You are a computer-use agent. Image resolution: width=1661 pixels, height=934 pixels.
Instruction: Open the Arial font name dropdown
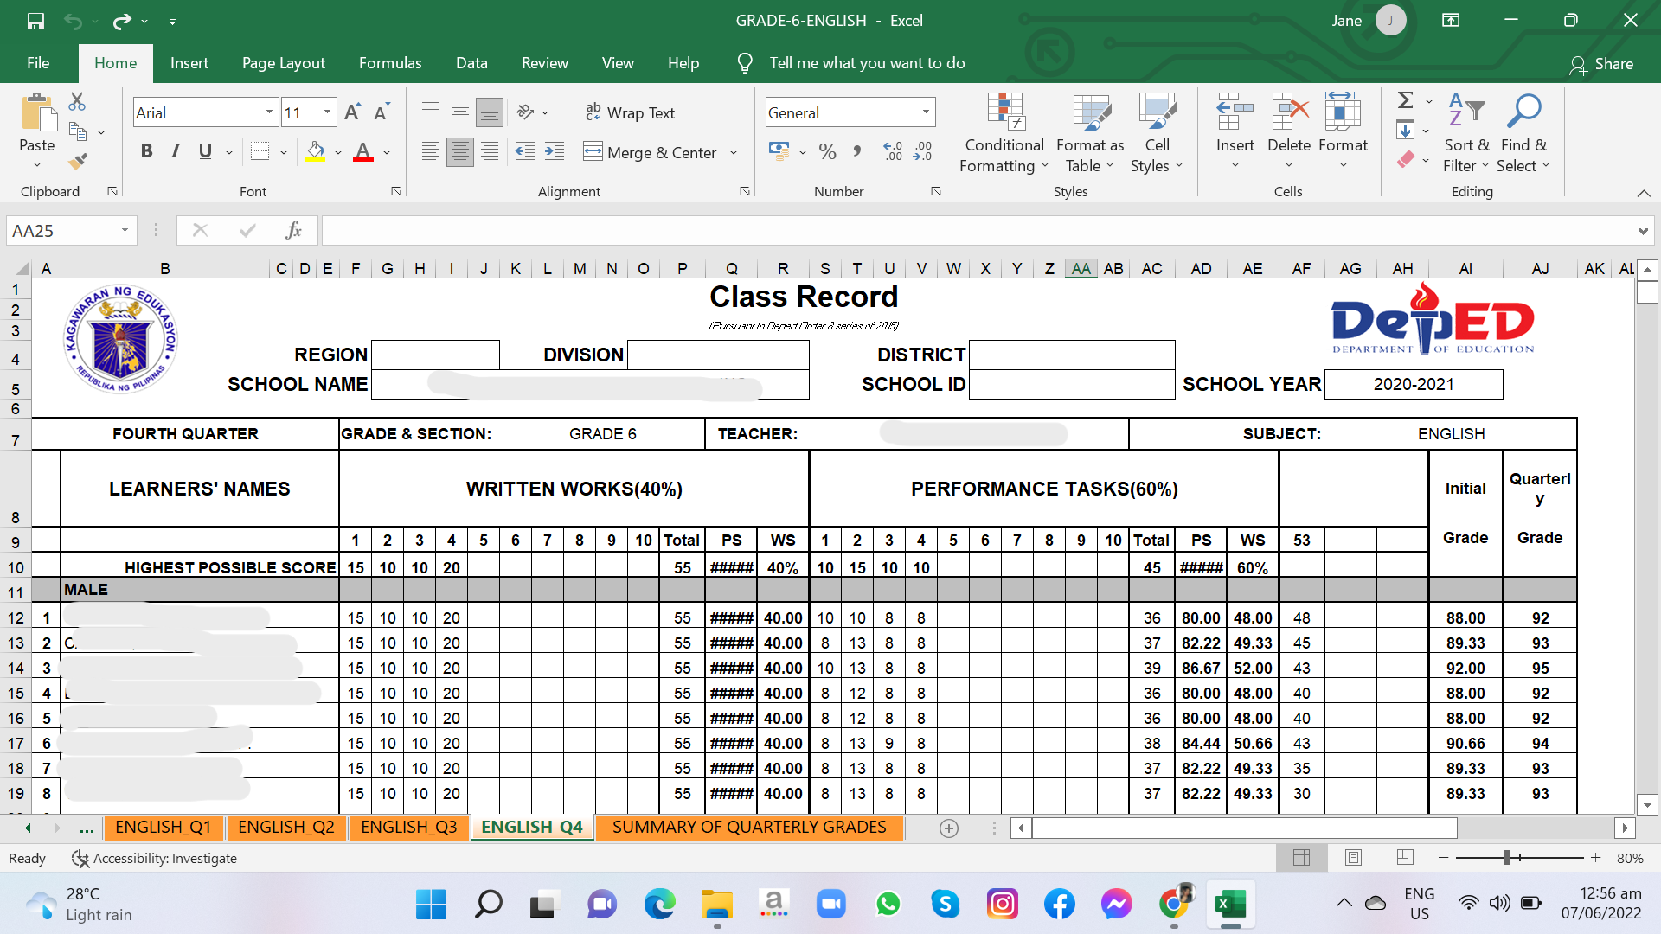269,112
